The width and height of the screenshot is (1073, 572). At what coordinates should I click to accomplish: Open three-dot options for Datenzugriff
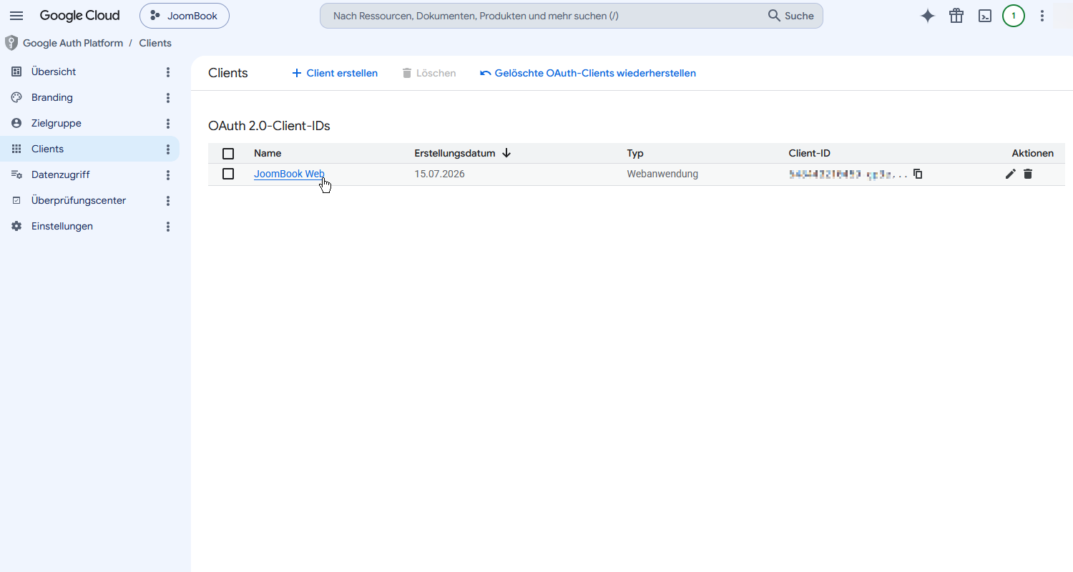pos(168,174)
